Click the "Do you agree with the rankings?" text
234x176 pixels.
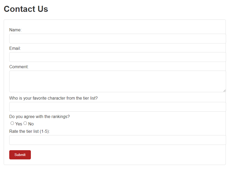[x=39, y=116]
